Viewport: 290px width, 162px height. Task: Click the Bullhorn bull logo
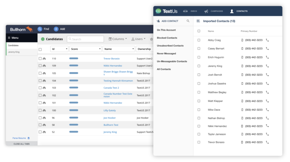(x=29, y=29)
